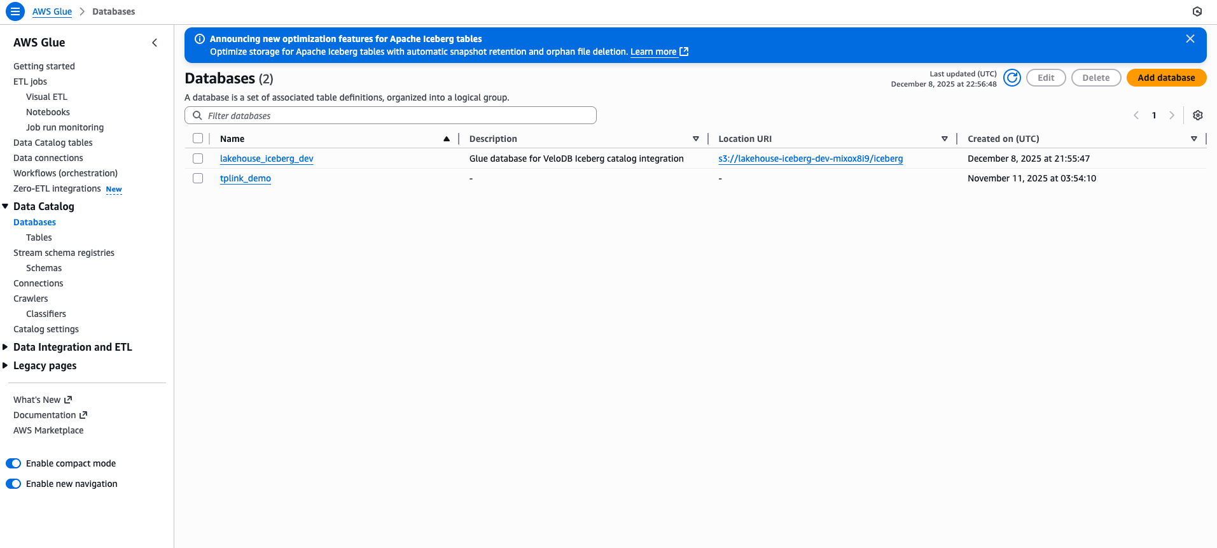This screenshot has width=1217, height=548.
Task: Check the tplink_demo row checkbox
Action: 198,178
